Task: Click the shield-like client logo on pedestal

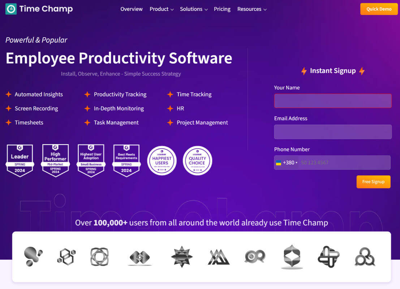Action: tap(292, 257)
